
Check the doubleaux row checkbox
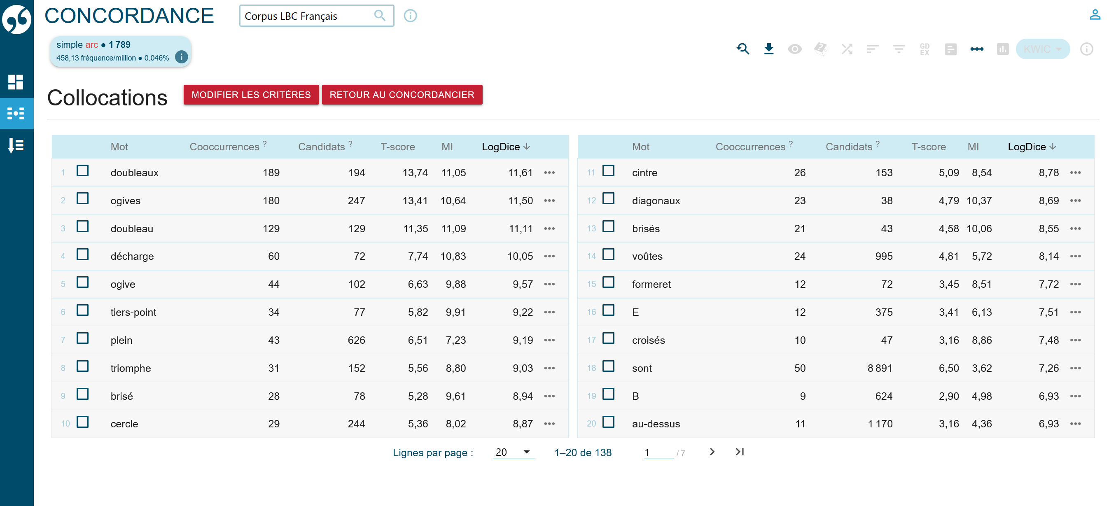pyautogui.click(x=82, y=171)
